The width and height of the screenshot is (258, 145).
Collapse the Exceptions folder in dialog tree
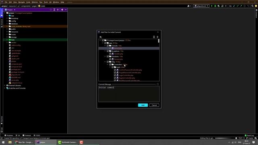[x=105, y=51]
